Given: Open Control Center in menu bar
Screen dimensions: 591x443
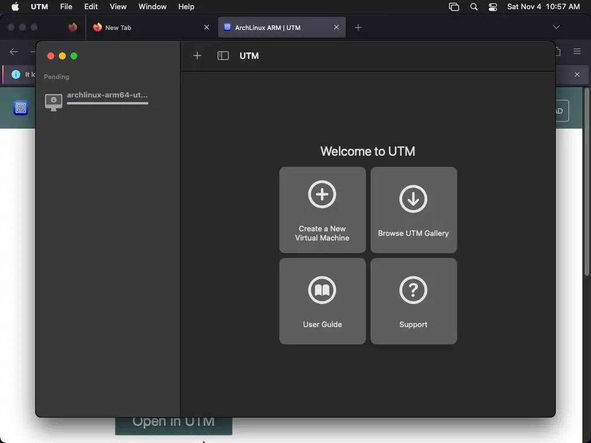Looking at the screenshot, I should [493, 7].
